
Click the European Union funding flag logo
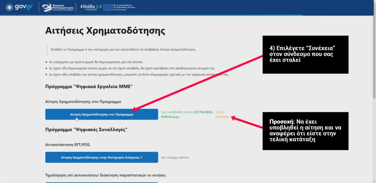(x=119, y=7)
